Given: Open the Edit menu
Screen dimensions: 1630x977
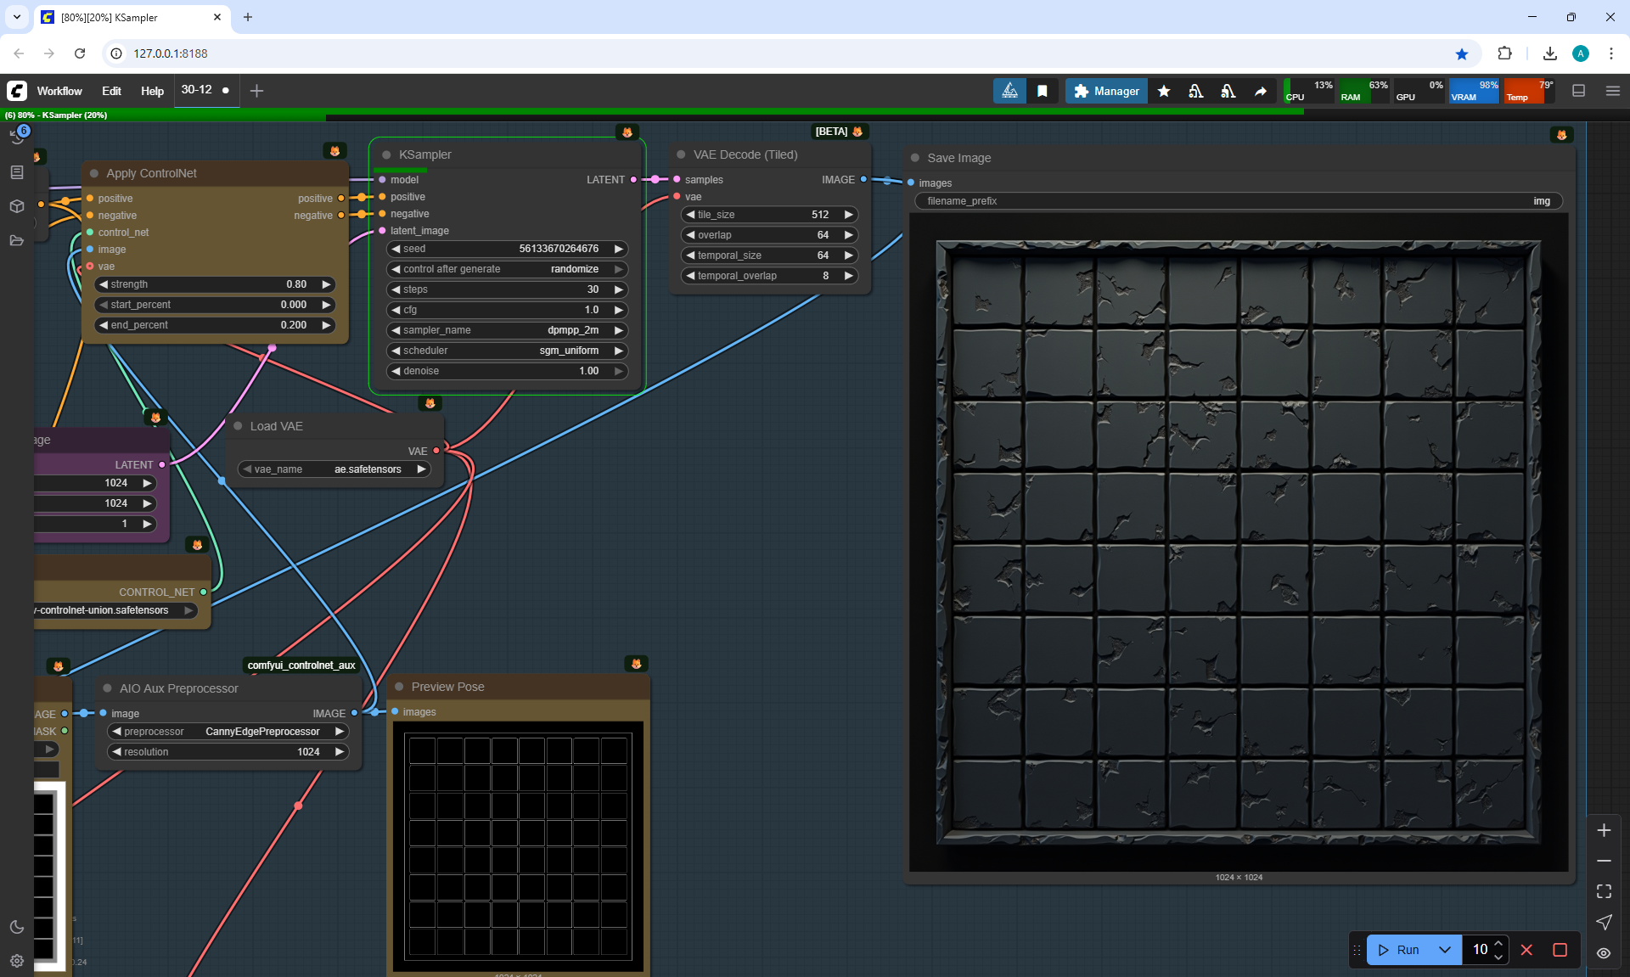Looking at the screenshot, I should pos(111,91).
